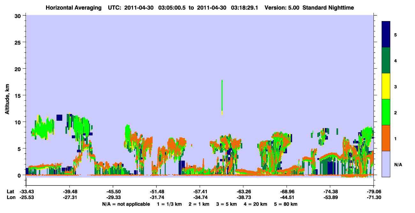Click the latitude value -33.43
The height and width of the screenshot is (213, 415).
pos(26,192)
